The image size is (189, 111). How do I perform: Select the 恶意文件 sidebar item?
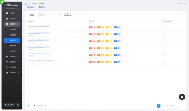point(12,40)
